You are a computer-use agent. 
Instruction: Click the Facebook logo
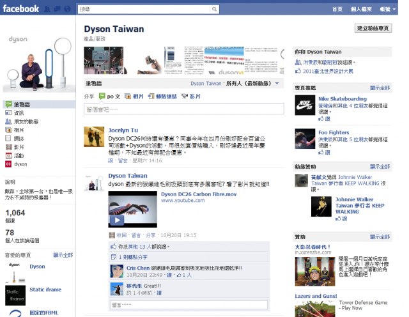pyautogui.click(x=20, y=9)
